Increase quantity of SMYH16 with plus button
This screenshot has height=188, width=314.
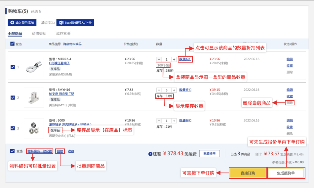[174, 90]
